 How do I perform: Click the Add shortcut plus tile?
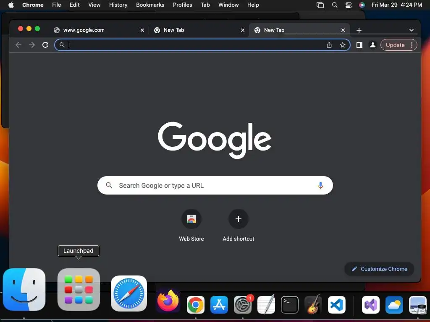(239, 219)
